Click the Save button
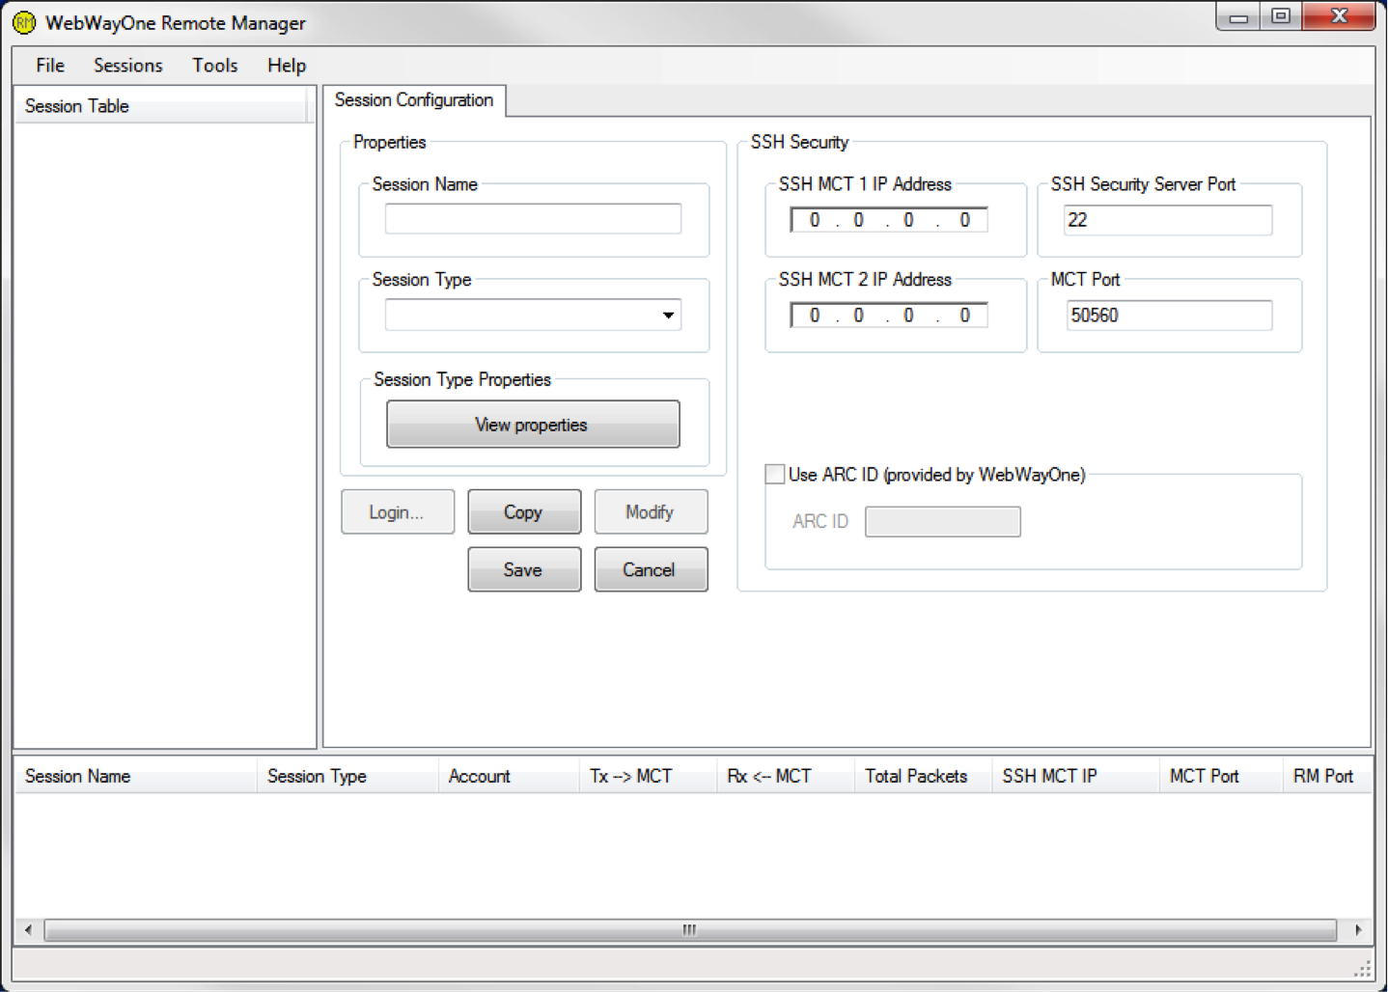1388x992 pixels. tap(524, 570)
